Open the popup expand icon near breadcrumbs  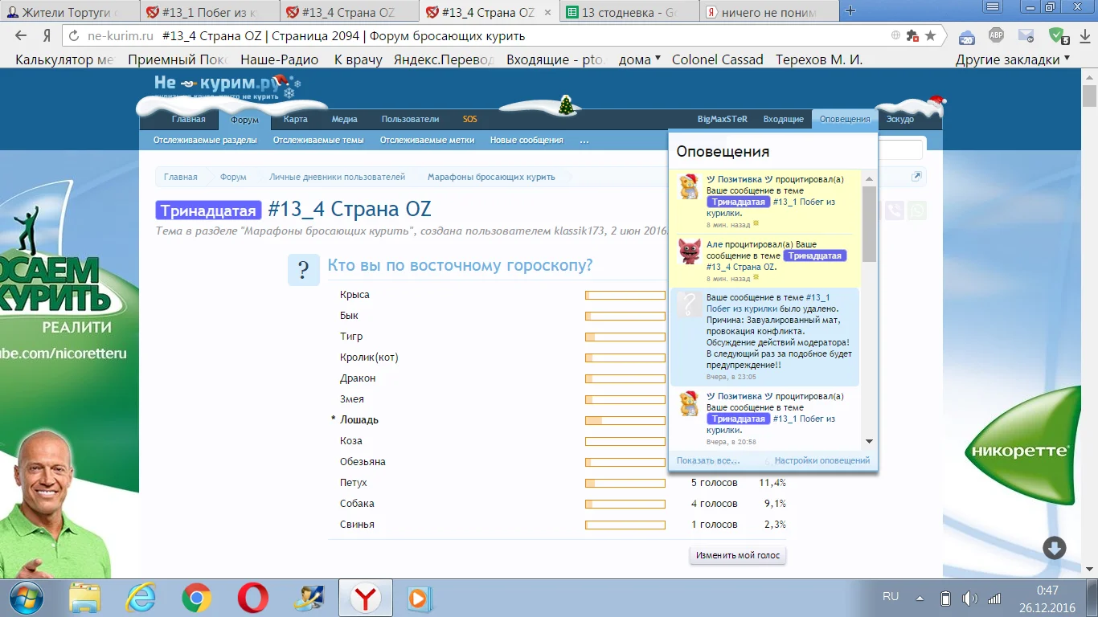tap(916, 177)
